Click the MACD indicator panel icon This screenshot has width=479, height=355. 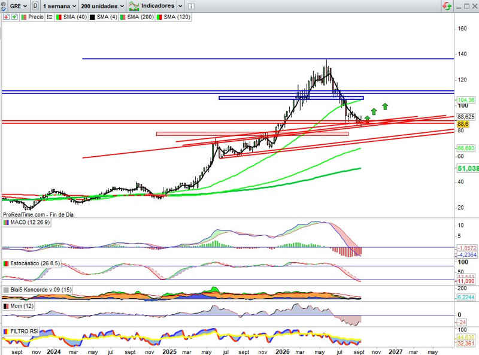tap(6, 223)
